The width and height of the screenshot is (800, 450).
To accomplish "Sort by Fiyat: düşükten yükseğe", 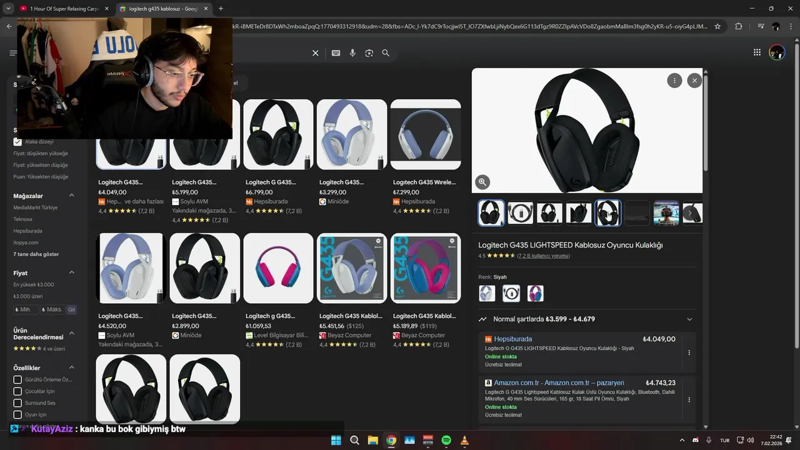I will pos(41,153).
